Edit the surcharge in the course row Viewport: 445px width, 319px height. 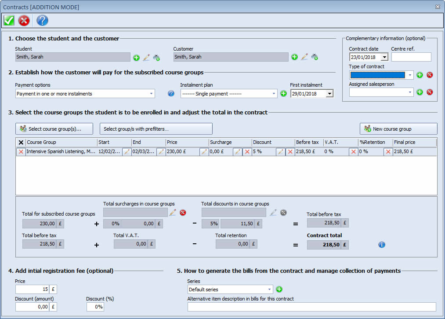point(237,152)
